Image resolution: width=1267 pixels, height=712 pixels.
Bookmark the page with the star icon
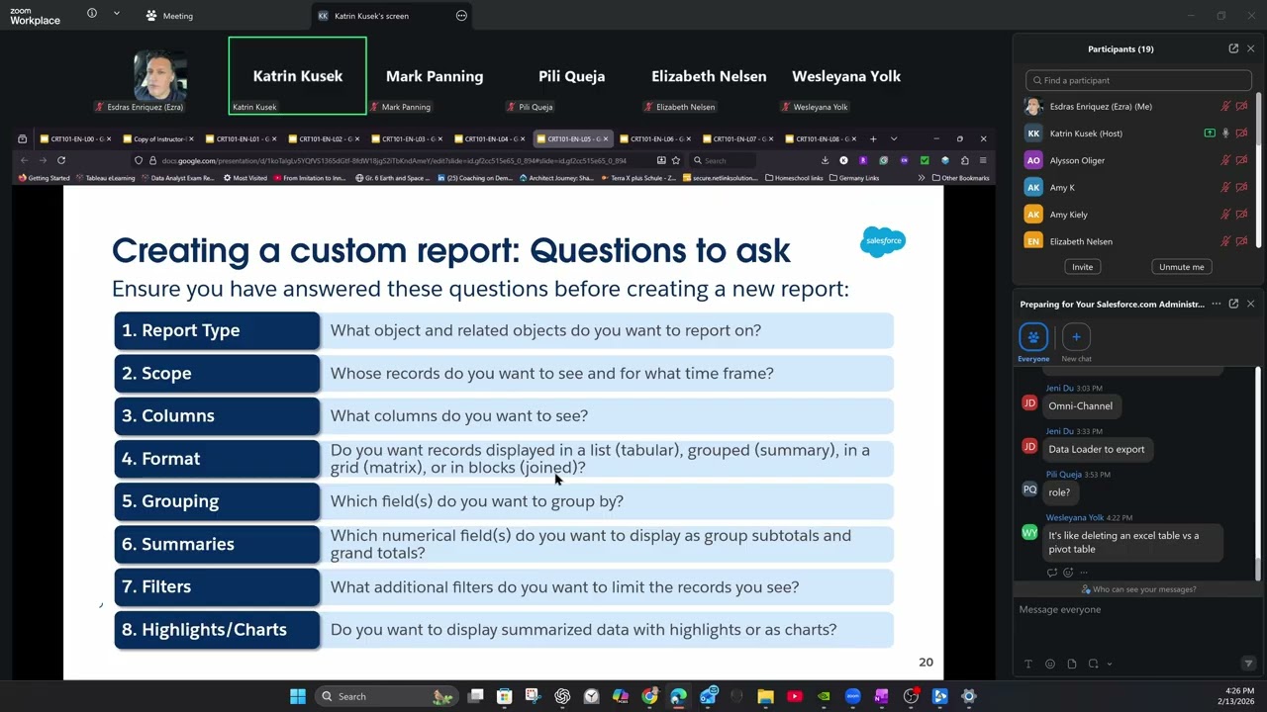[676, 160]
